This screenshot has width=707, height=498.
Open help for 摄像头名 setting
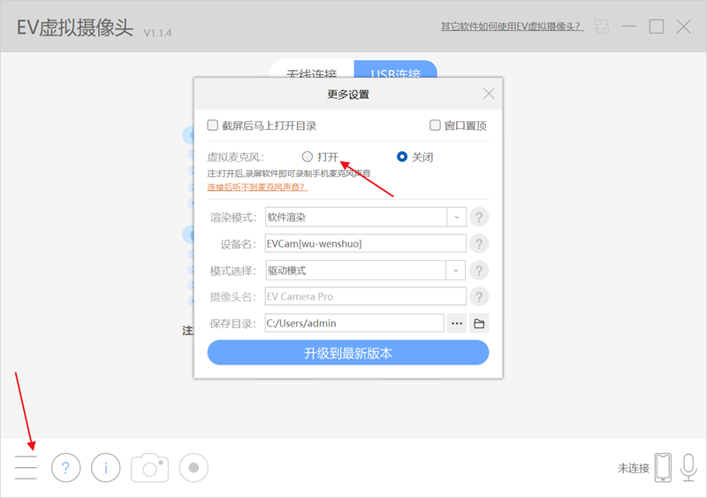tap(479, 296)
